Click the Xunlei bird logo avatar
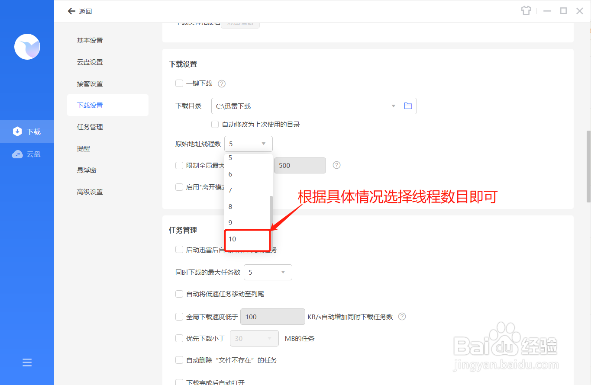This screenshot has width=591, height=385. coord(27,47)
